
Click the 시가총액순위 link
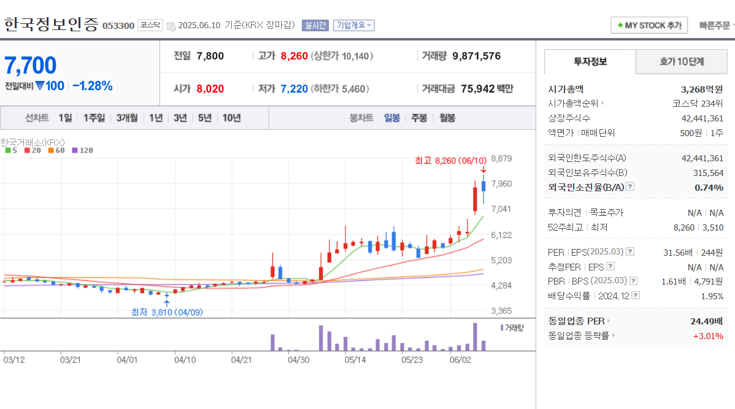click(x=573, y=103)
